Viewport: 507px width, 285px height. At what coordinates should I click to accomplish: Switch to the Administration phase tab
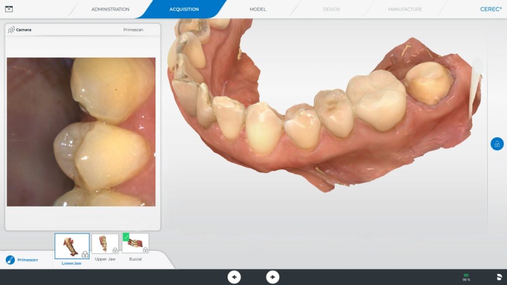pos(110,9)
